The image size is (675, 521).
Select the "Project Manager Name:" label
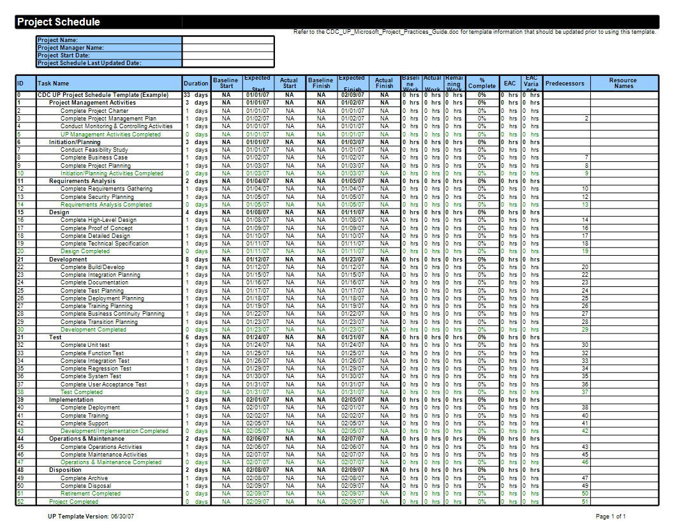pos(71,48)
